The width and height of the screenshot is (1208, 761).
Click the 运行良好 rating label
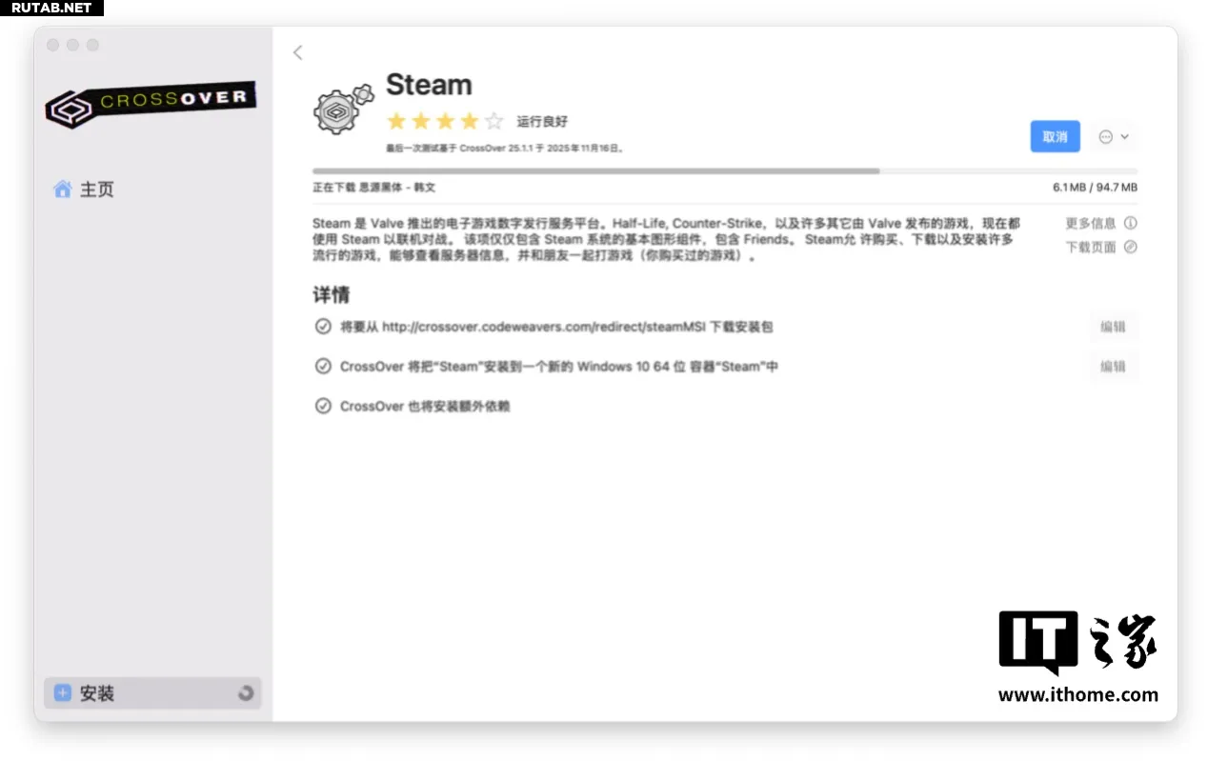point(542,122)
